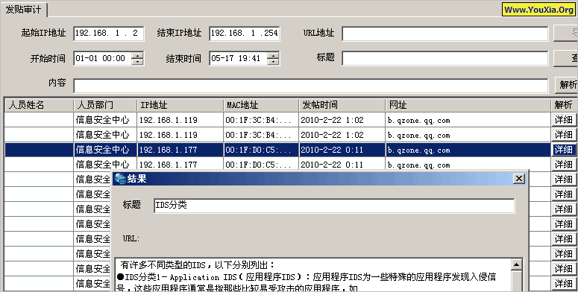This screenshot has height=292, width=578.
Task: Click the 内容 input field
Action: coord(311,86)
